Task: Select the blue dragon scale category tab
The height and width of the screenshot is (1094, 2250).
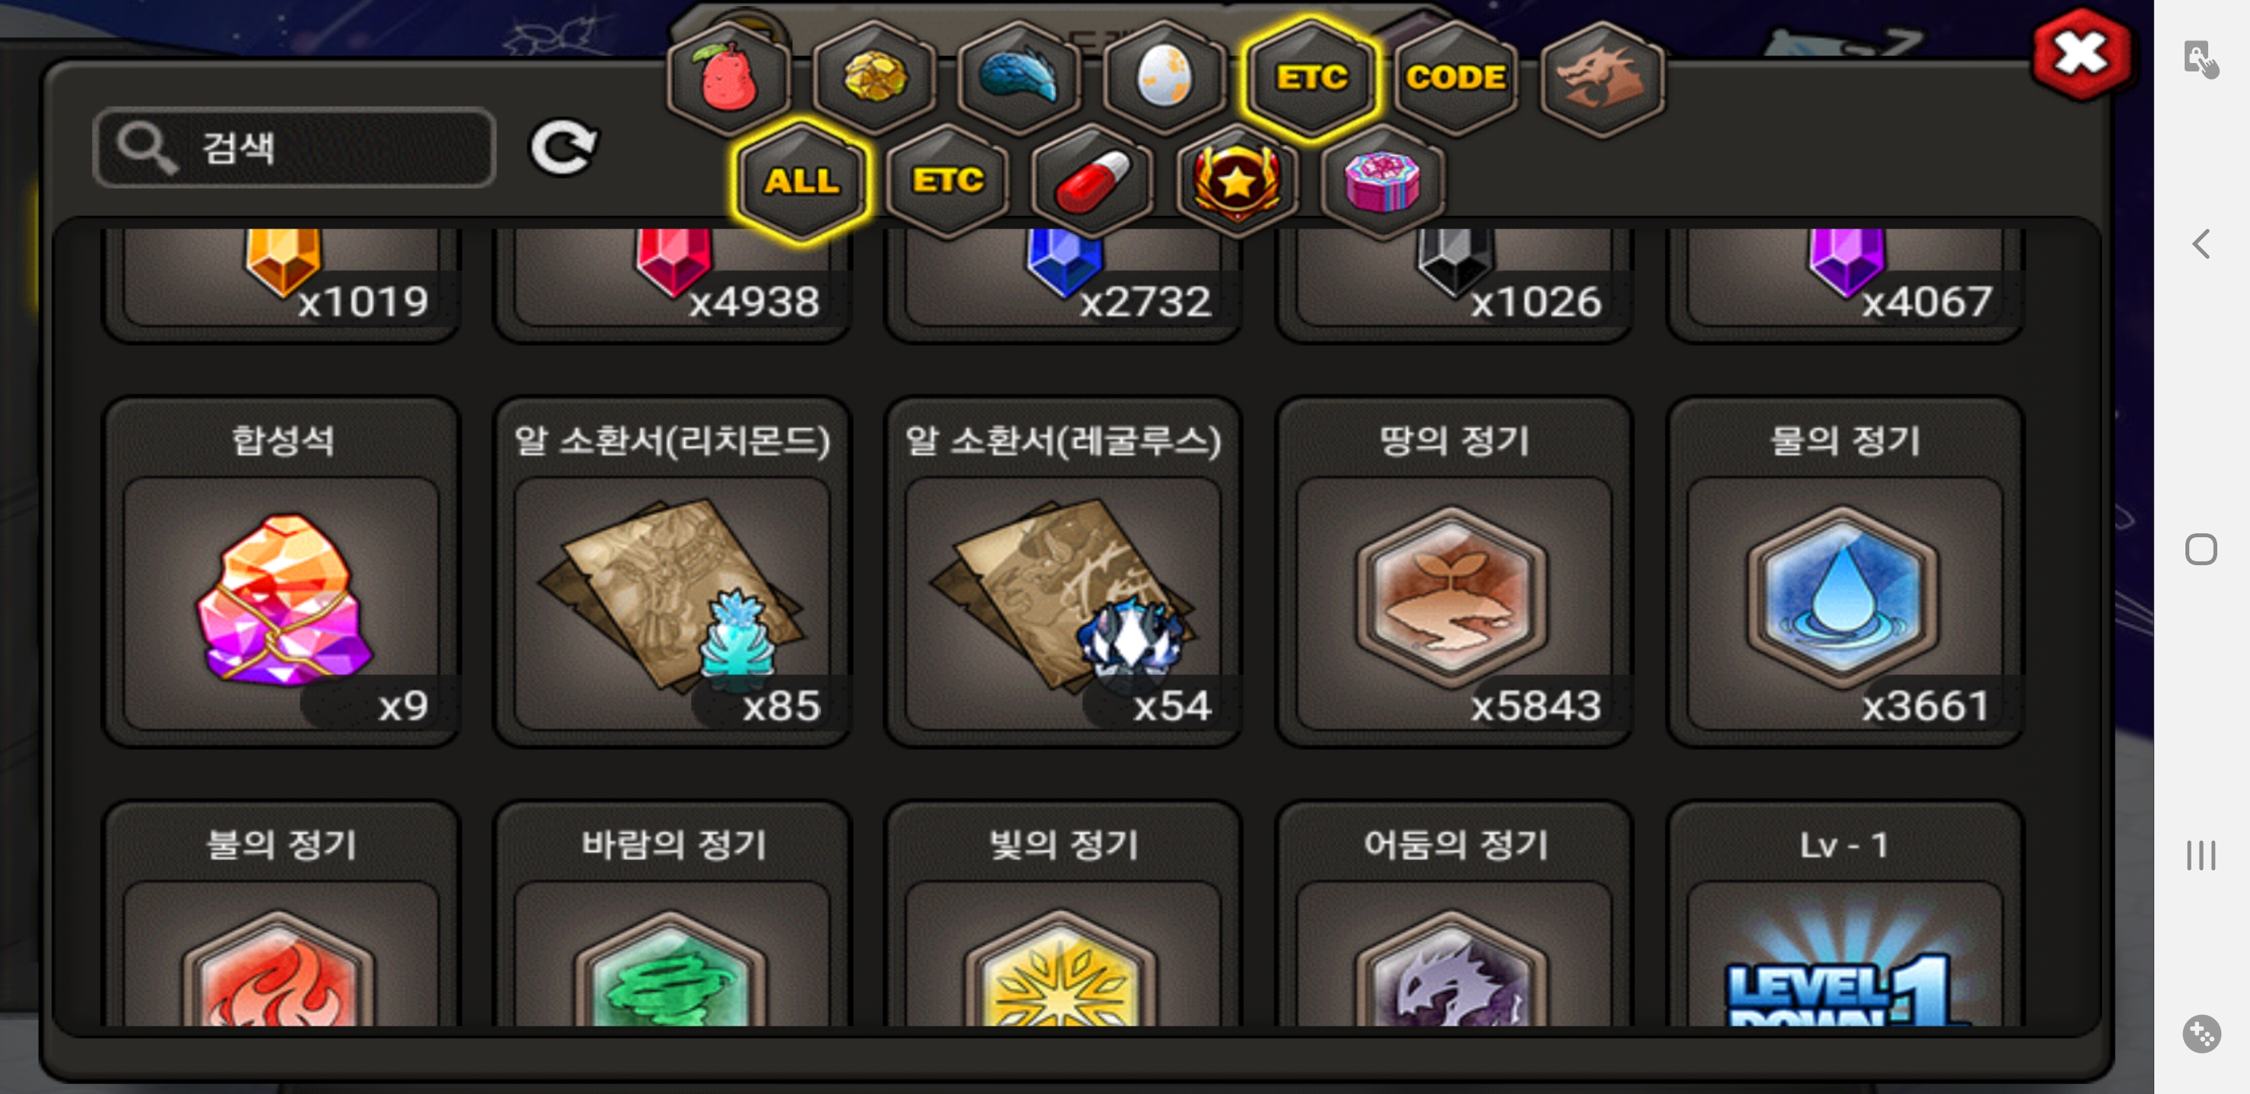Action: (1019, 78)
